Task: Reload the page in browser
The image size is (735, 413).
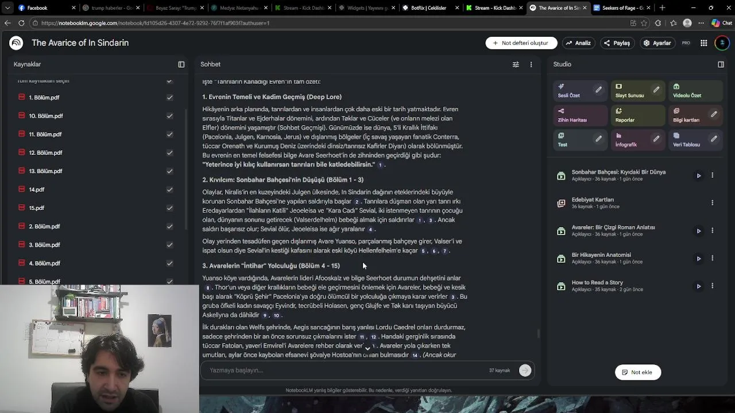Action: (x=21, y=23)
